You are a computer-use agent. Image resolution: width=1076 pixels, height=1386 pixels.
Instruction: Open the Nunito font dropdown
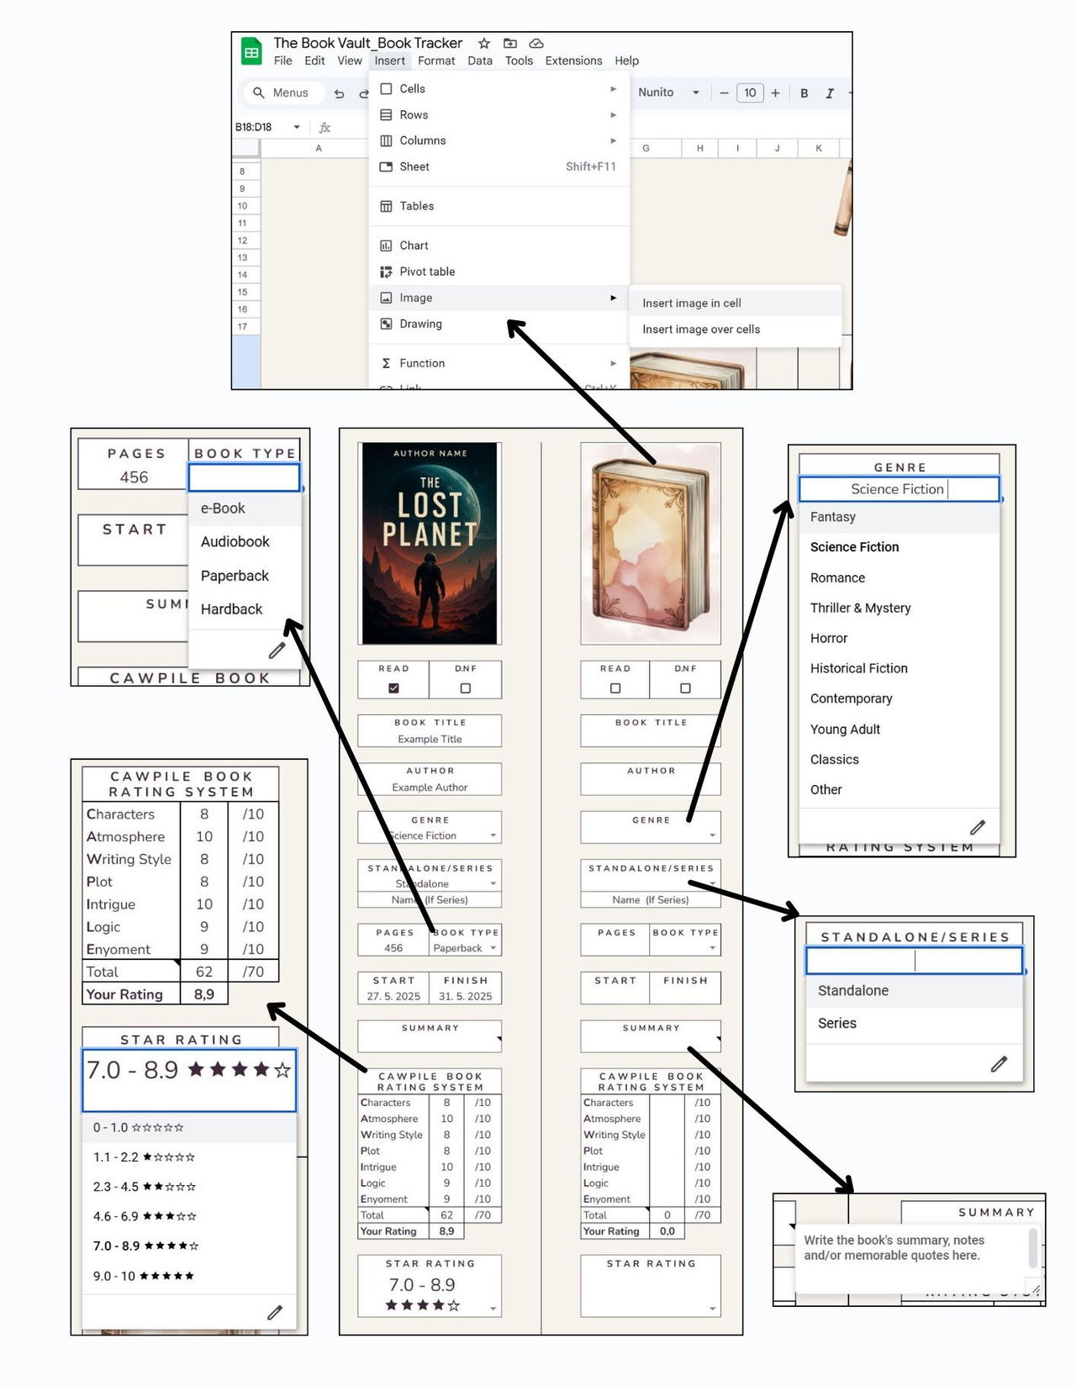point(669,92)
